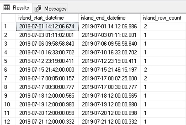Select the island_row_count column header
The height and width of the screenshot is (125, 186).
coord(163,18)
